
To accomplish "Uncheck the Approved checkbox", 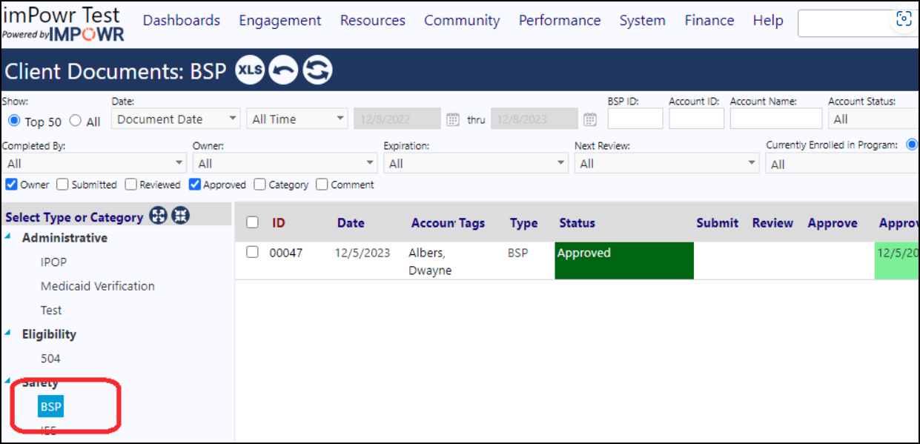I will click(194, 184).
